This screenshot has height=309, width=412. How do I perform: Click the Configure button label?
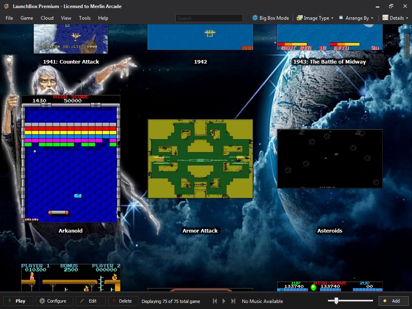[x=56, y=301]
